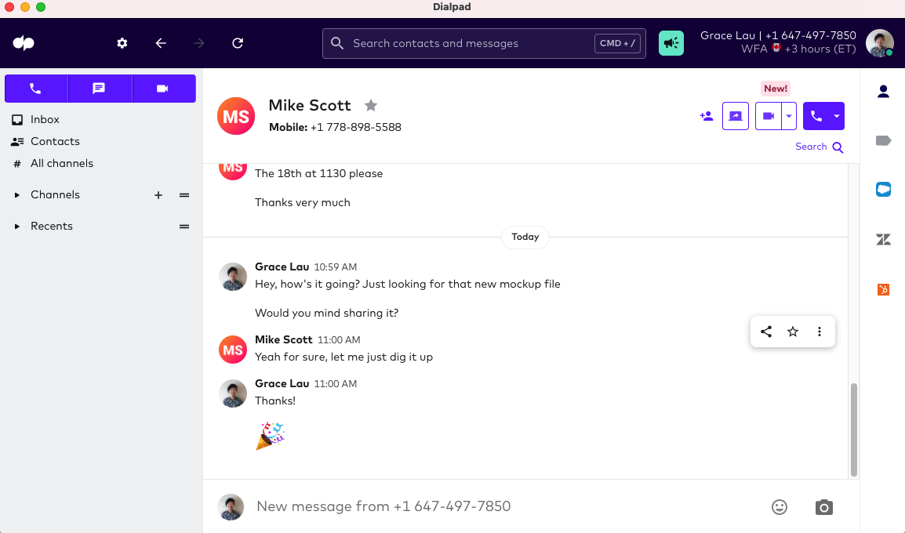Click the search contacts and messages field
The height and width of the screenshot is (533, 905).
(484, 43)
